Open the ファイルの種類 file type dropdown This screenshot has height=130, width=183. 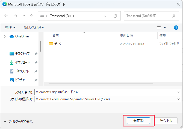click(x=179, y=99)
